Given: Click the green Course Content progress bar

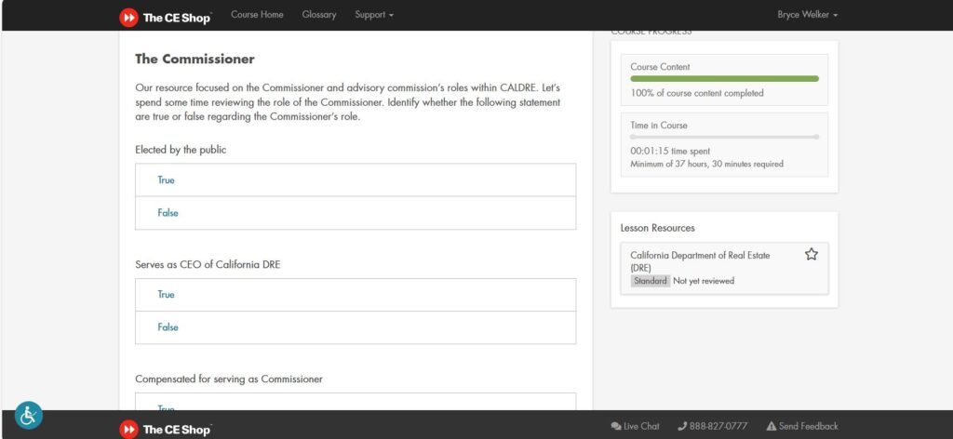Looking at the screenshot, I should pyautogui.click(x=724, y=79).
